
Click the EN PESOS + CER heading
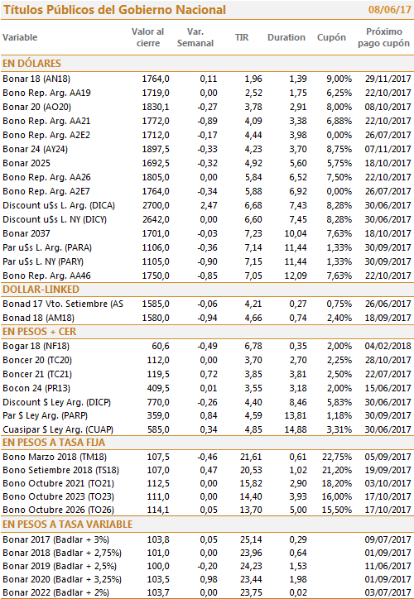[40, 332]
